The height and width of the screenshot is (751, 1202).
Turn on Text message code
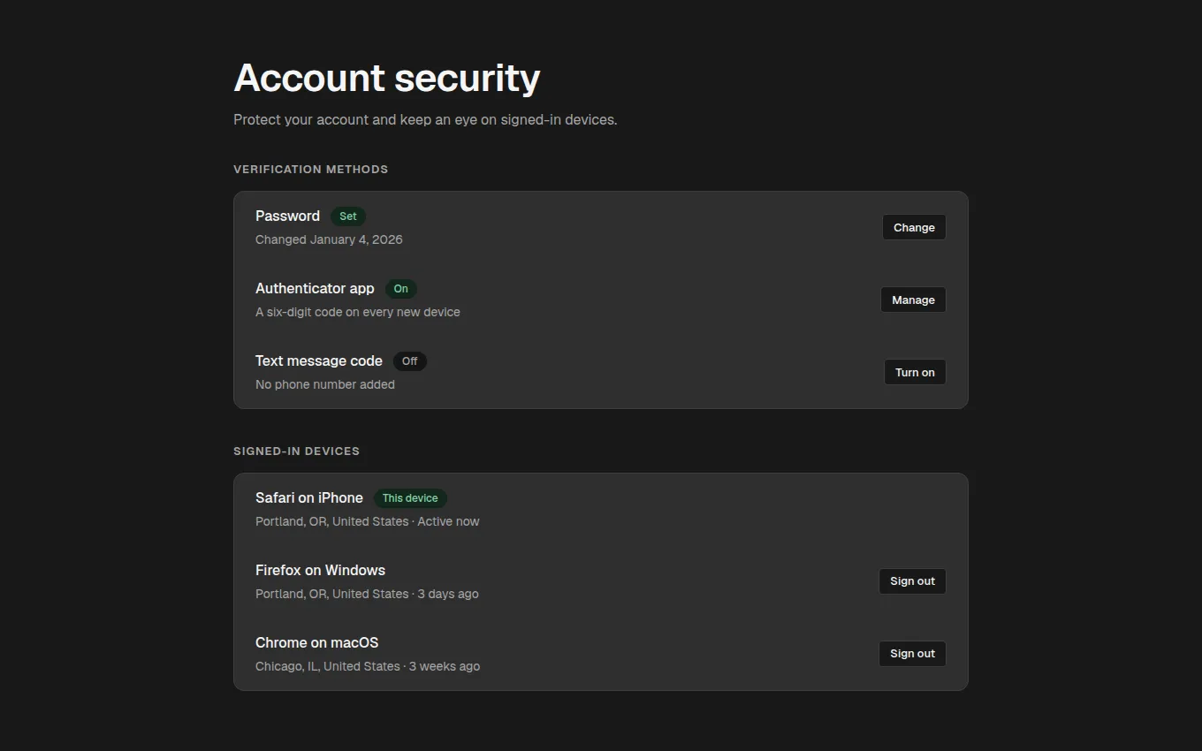[x=915, y=372]
